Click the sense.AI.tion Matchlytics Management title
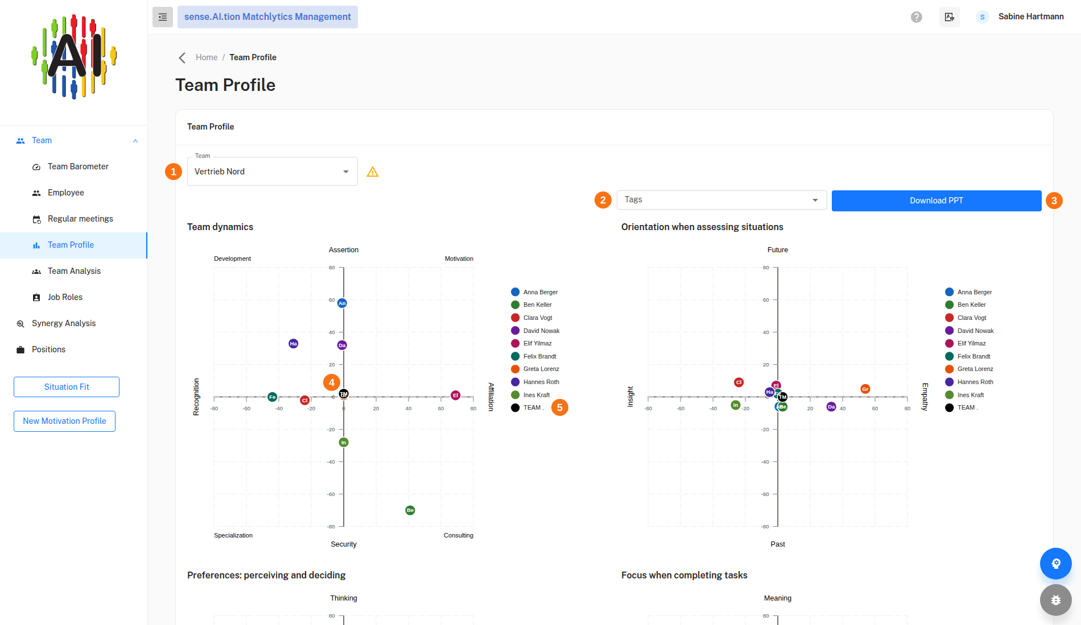The height and width of the screenshot is (625, 1081). (x=267, y=17)
